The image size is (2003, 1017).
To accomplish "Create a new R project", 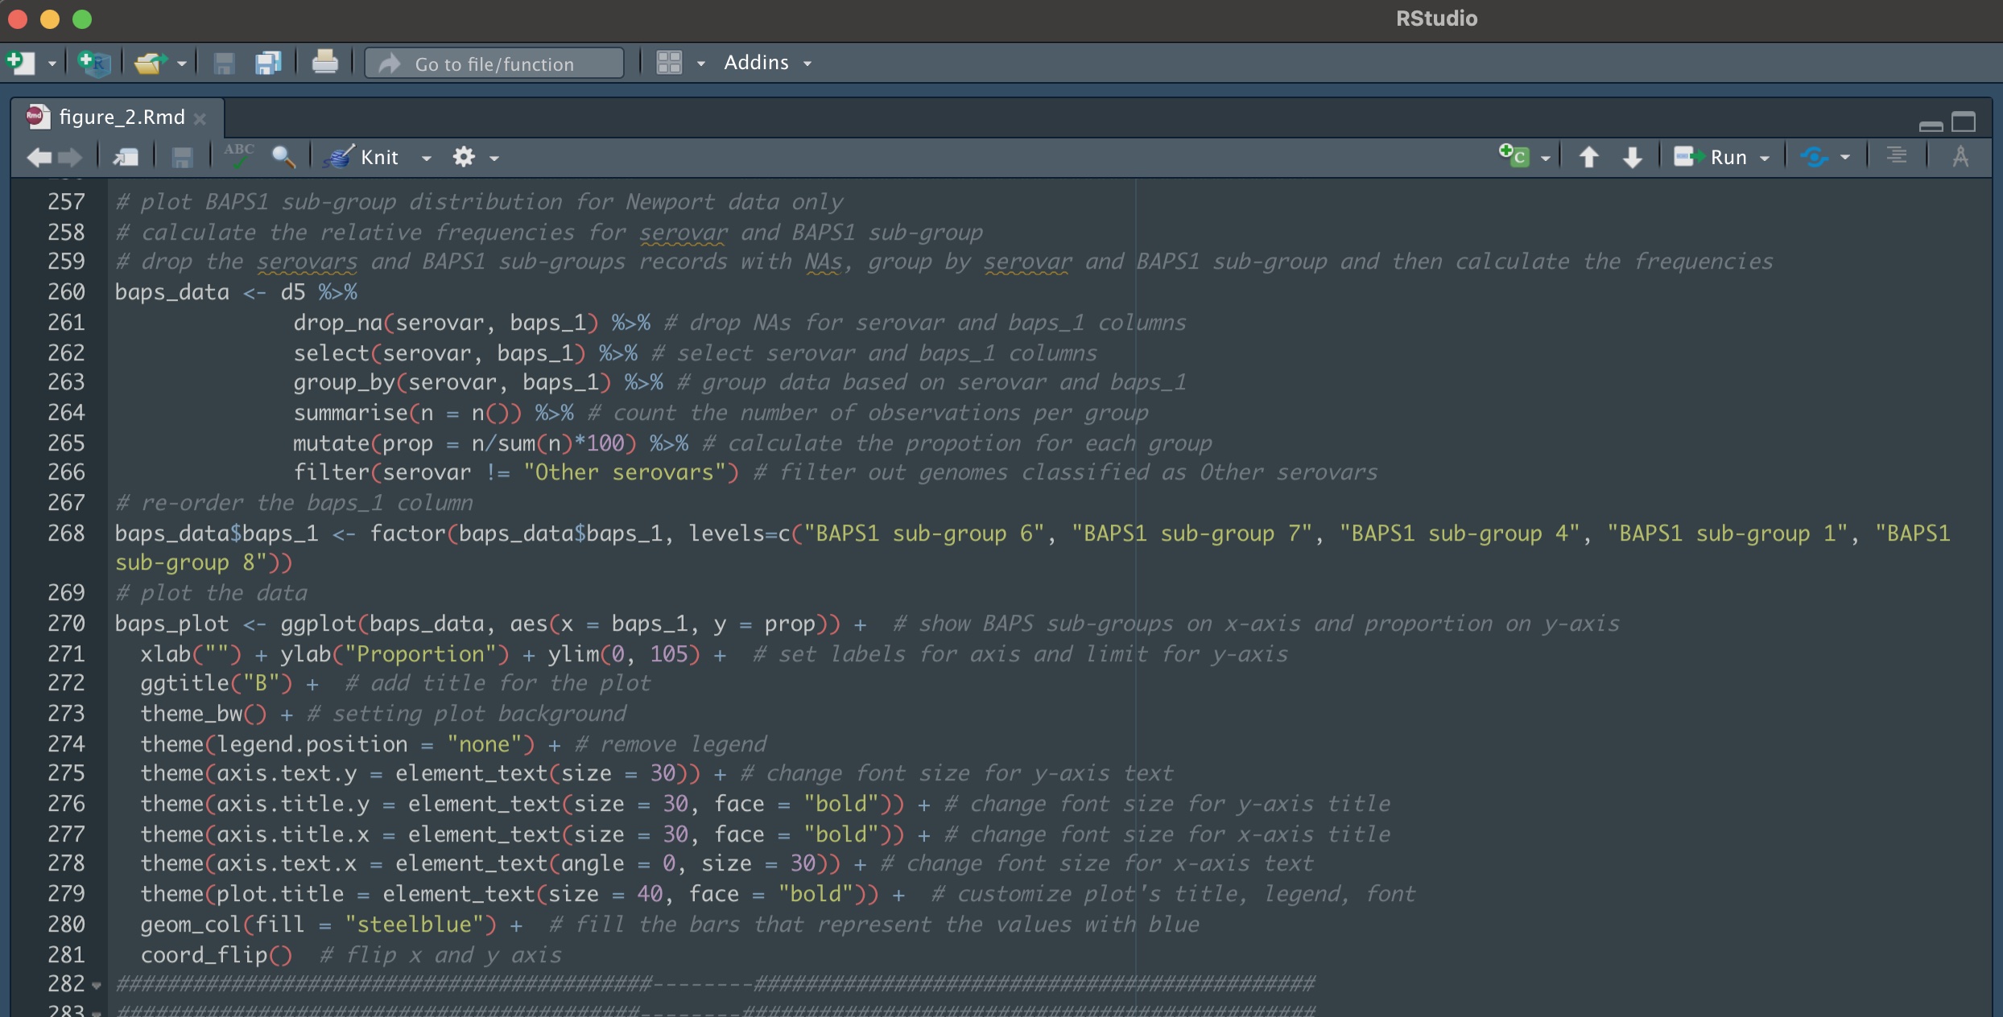I will [94, 63].
